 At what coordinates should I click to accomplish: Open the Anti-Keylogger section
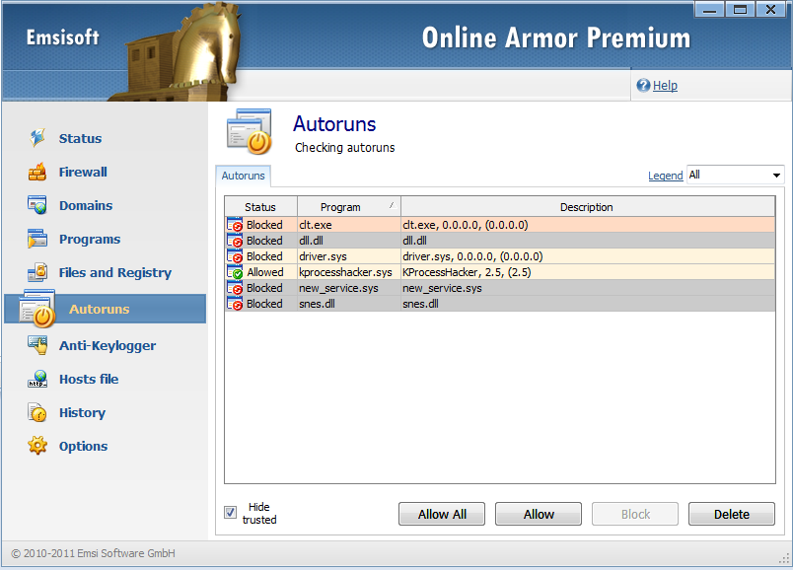[x=108, y=345]
